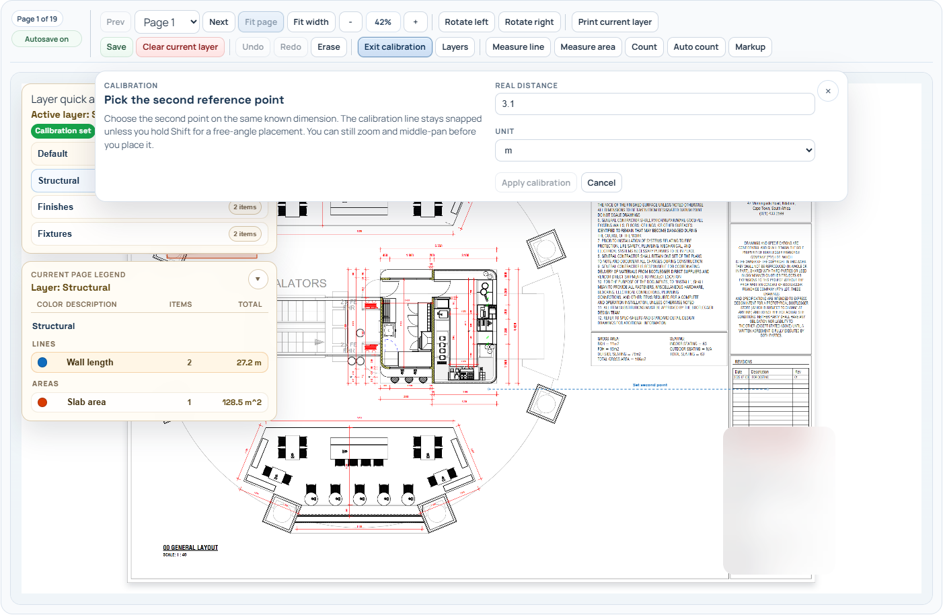Select the Measure area tool

coord(588,47)
